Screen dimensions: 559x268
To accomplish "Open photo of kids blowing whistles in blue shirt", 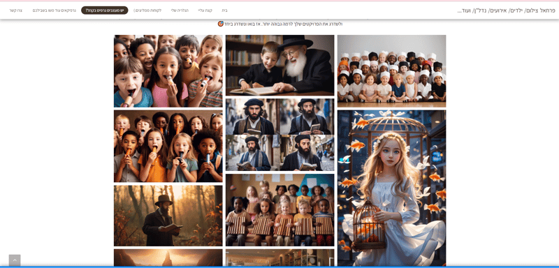I will pyautogui.click(x=168, y=70).
